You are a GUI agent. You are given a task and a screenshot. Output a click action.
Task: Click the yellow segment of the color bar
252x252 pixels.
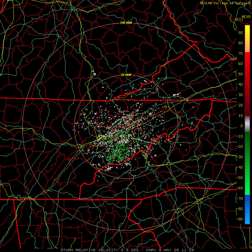coord(247,39)
